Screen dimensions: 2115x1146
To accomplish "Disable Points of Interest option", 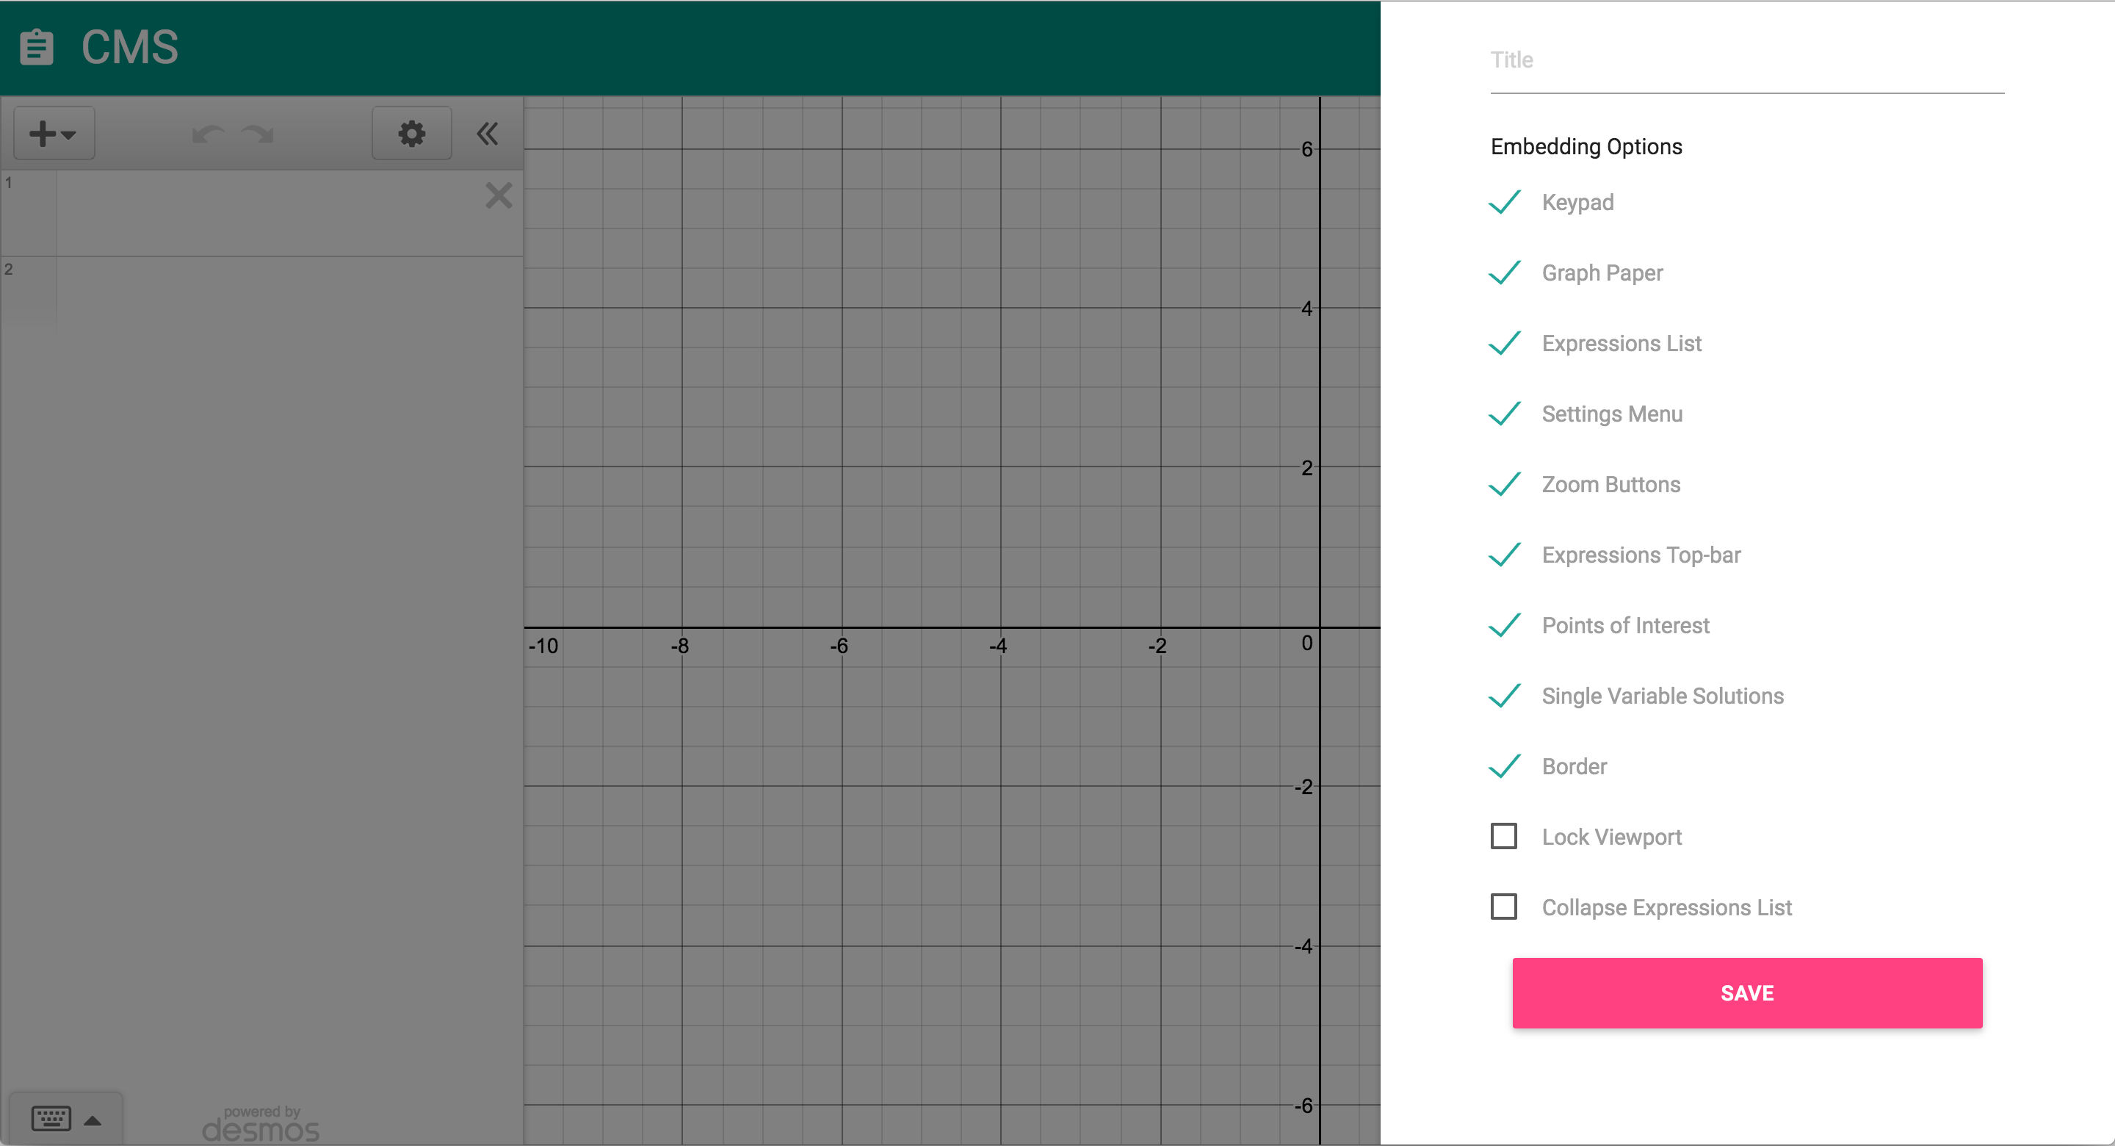I will point(1504,626).
